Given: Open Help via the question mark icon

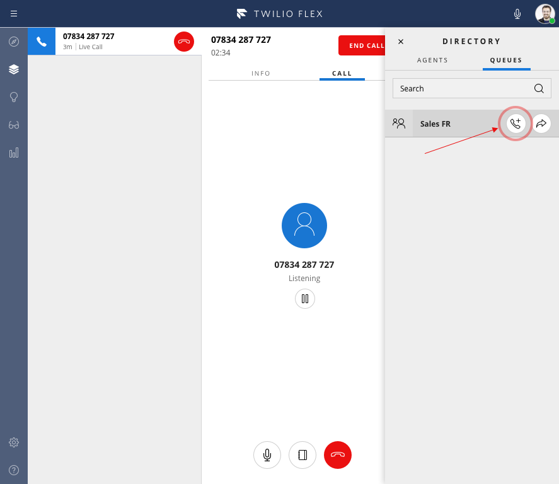Looking at the screenshot, I should coord(14,470).
